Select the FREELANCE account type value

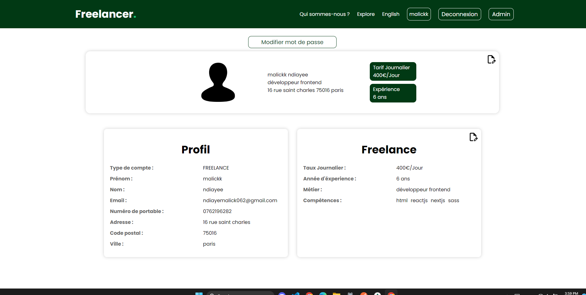(x=216, y=168)
